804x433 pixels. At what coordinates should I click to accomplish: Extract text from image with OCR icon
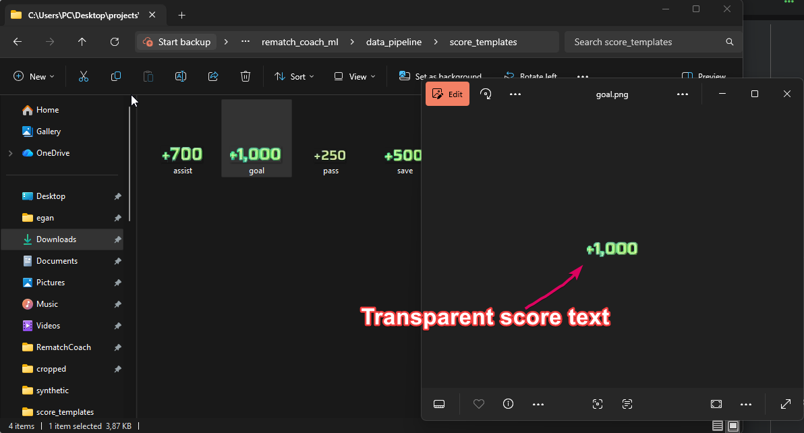627,404
